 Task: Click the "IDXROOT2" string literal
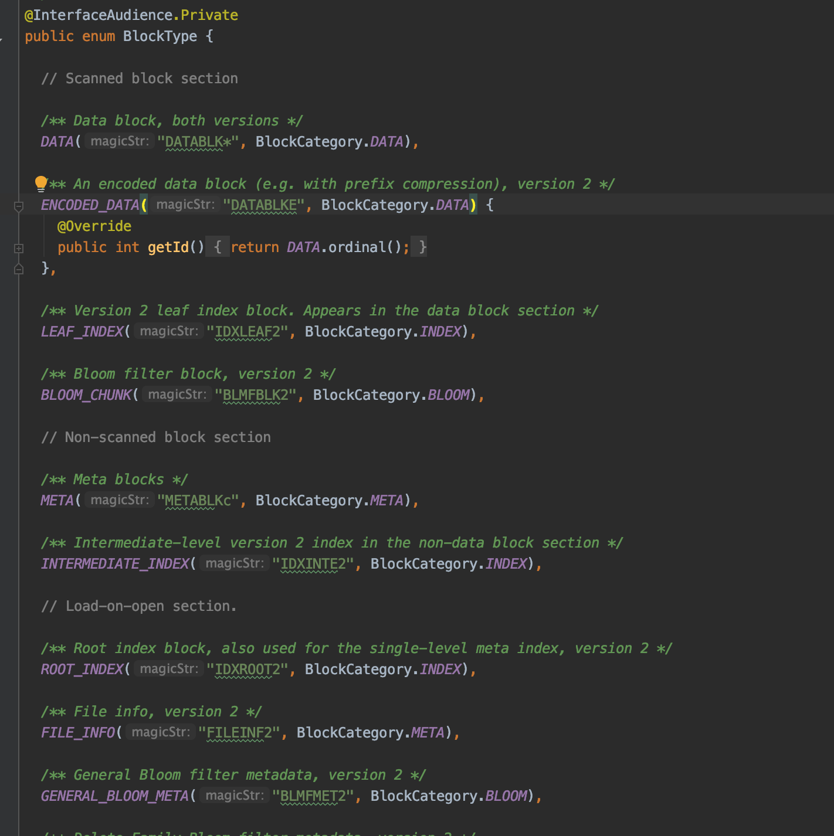tap(247, 670)
